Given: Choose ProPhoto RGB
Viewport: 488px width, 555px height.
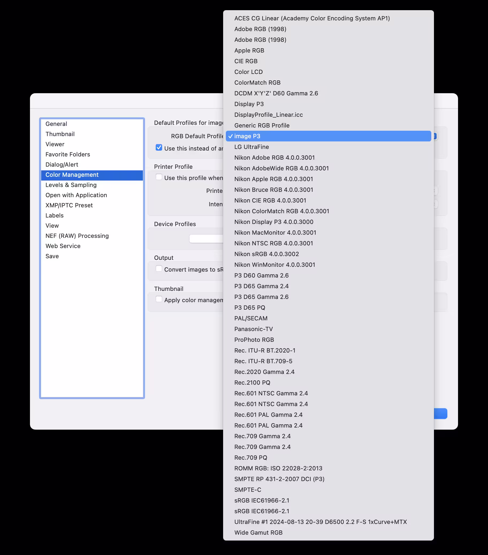Looking at the screenshot, I should [328, 340].
